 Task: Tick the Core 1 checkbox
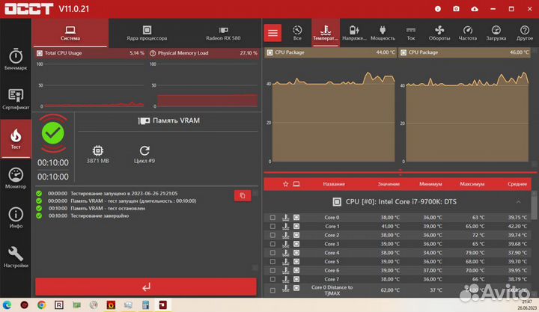(272, 227)
